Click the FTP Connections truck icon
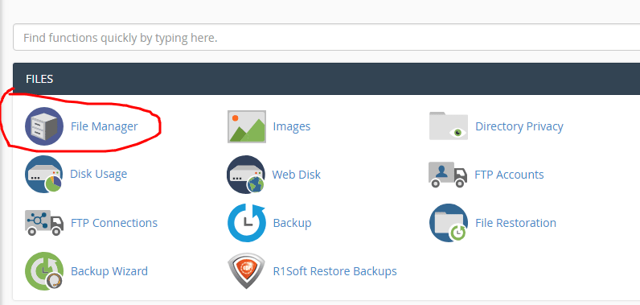The image size is (640, 305). click(x=44, y=223)
